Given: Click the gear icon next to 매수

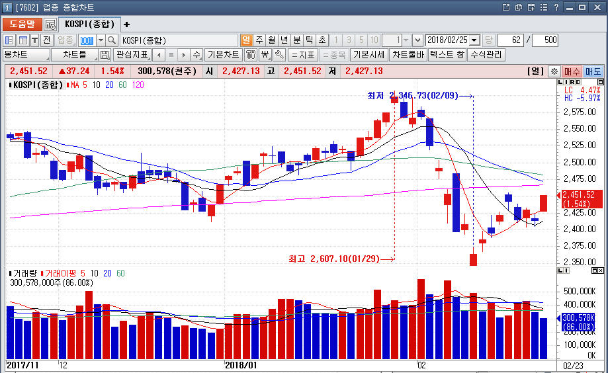Looking at the screenshot, I should 554,71.
